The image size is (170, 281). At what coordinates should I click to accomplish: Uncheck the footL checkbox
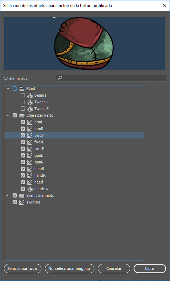click(x=23, y=142)
